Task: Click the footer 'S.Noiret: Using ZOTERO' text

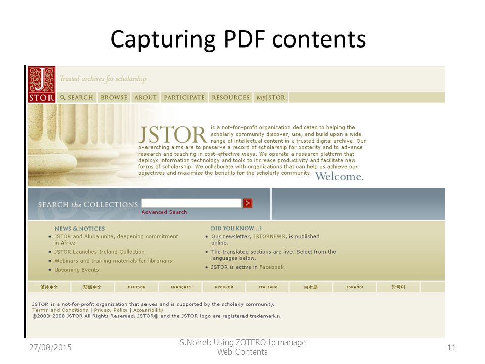Action: tap(243, 347)
